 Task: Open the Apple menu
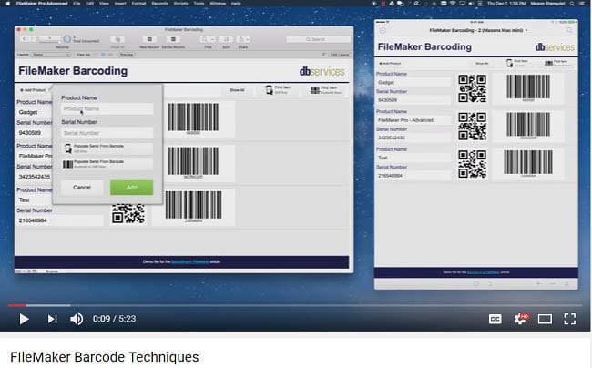click(x=7, y=4)
